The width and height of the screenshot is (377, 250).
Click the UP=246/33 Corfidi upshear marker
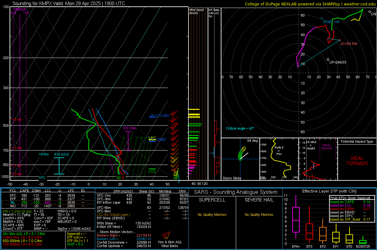pyautogui.click(x=338, y=62)
